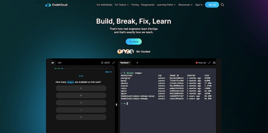Expand the task panel with the arrows icon
The width and height of the screenshot is (268, 133).
114,63
